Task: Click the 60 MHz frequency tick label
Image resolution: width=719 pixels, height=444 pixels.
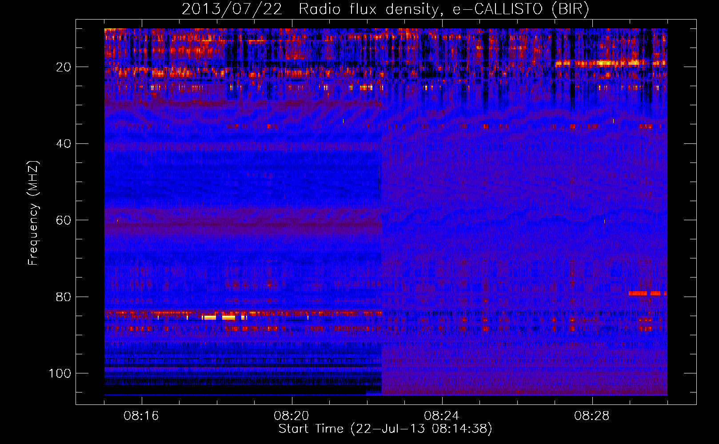Action: click(x=64, y=220)
